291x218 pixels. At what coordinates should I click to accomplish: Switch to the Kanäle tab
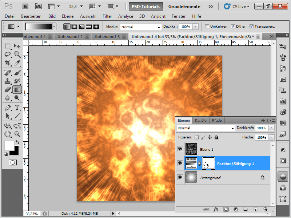click(x=200, y=120)
